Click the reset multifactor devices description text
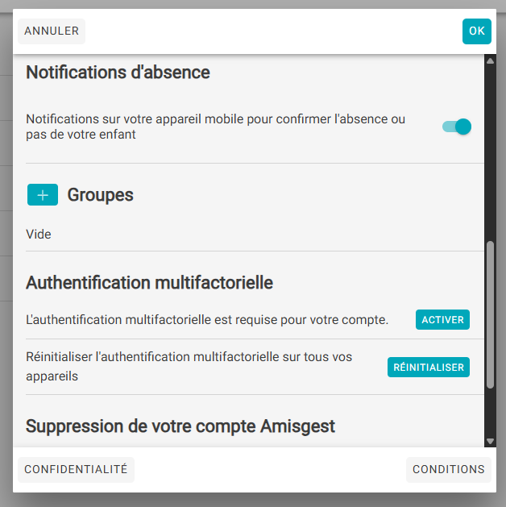The width and height of the screenshot is (506, 507). [189, 366]
